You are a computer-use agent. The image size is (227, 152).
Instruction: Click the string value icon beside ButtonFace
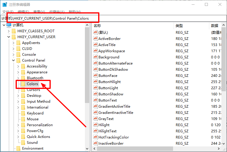pos(96,75)
